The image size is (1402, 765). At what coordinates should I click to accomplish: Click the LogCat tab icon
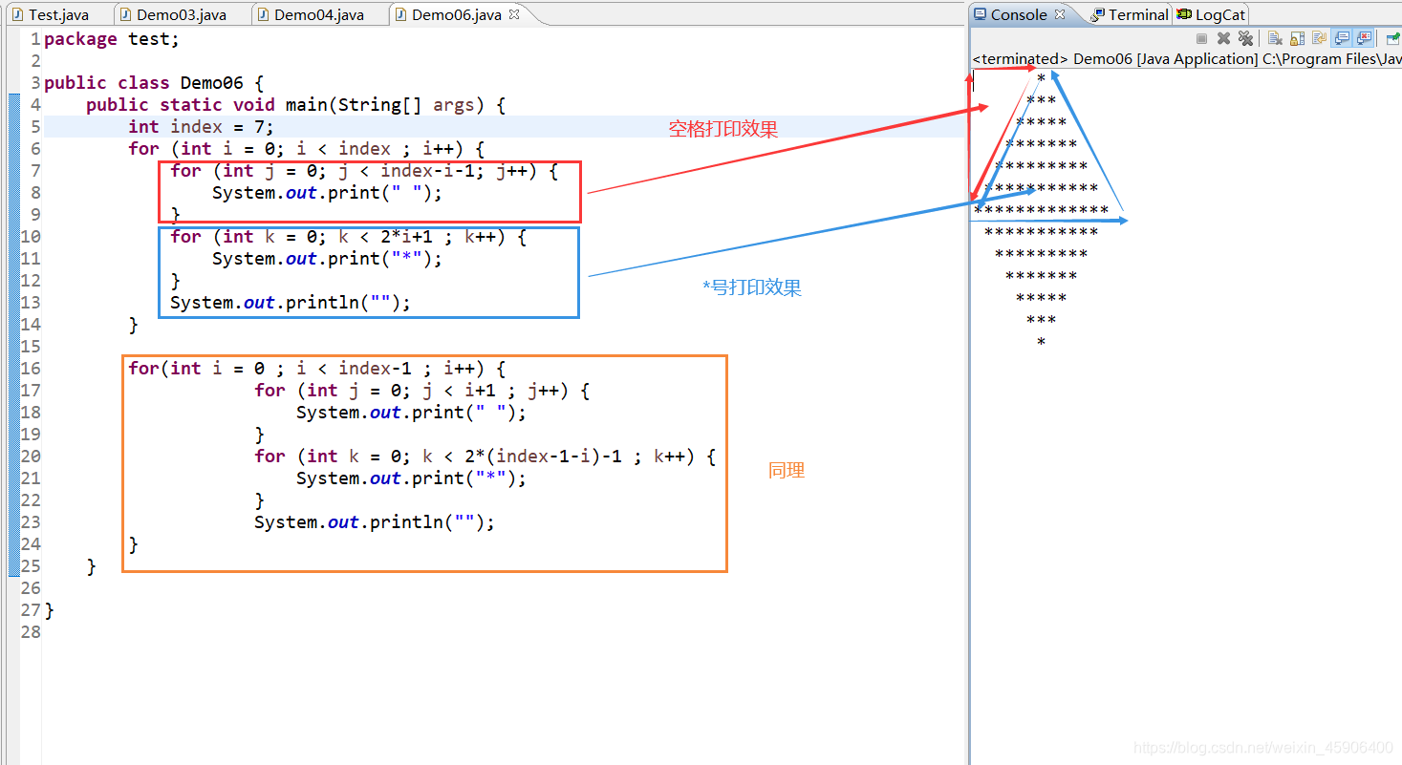[x=1185, y=14]
